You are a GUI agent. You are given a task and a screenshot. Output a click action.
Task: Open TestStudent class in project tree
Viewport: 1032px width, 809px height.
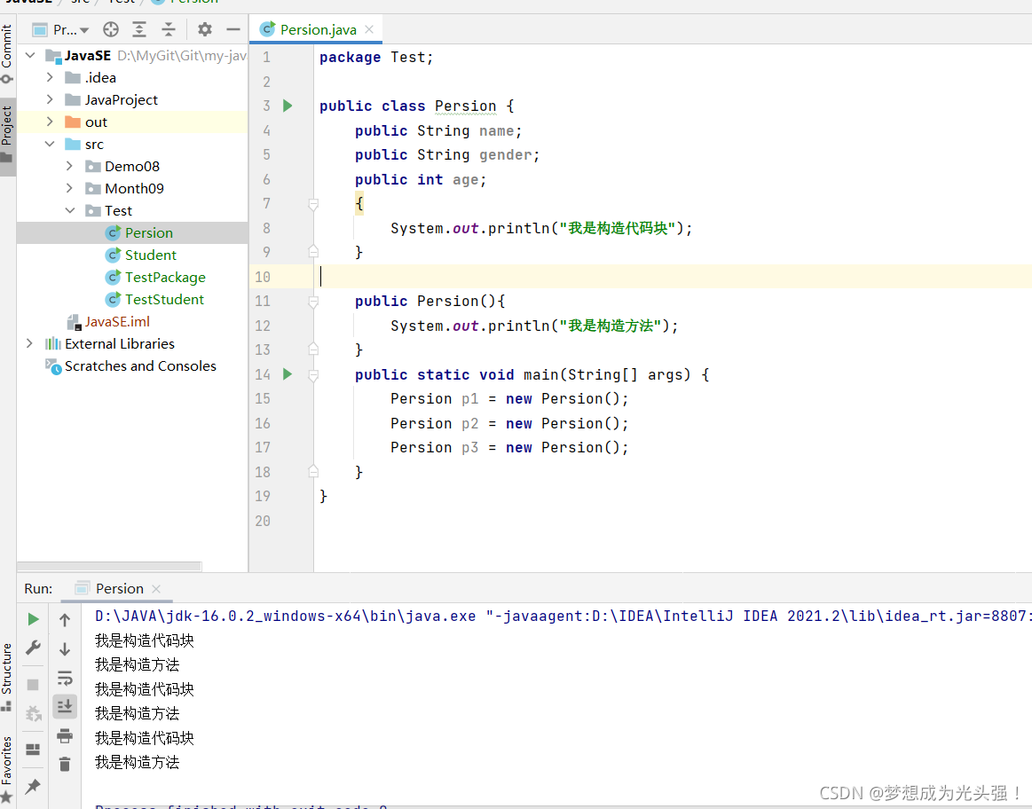click(x=164, y=299)
